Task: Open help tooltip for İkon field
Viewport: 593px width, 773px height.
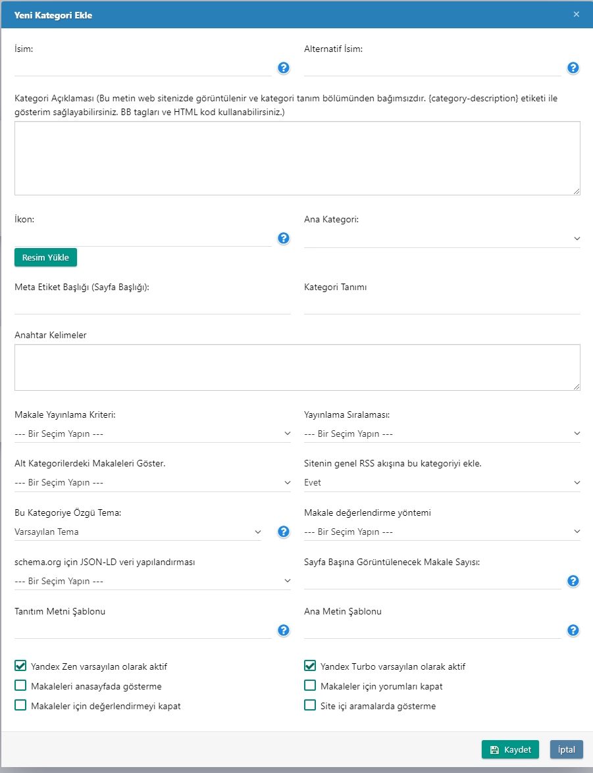Action: click(284, 238)
